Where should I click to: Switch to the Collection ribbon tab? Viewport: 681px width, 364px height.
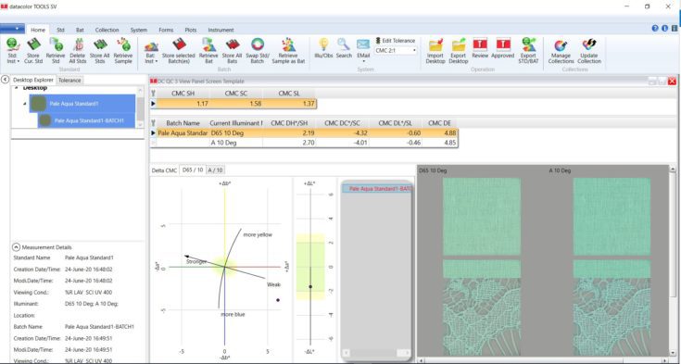coord(107,30)
